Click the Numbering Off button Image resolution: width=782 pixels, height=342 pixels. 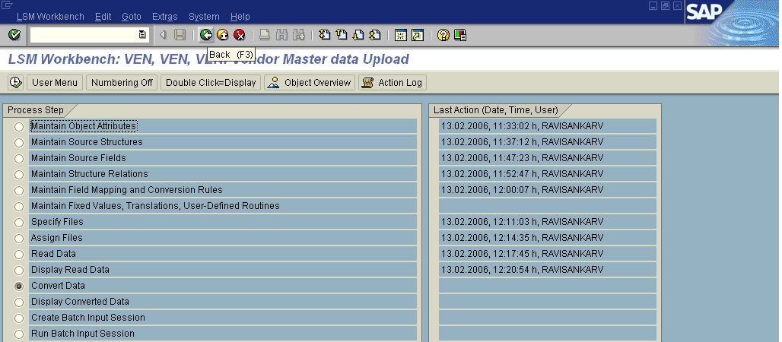click(122, 83)
